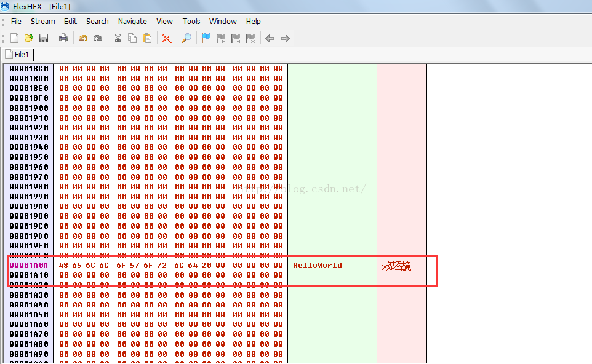Open the Stream menu
The height and width of the screenshot is (364, 592).
coord(42,22)
